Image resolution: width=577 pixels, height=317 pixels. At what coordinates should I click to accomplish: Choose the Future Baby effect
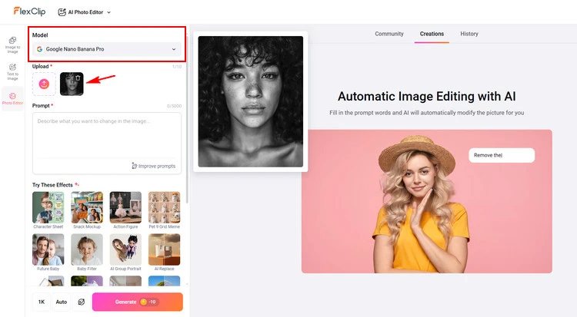point(48,253)
